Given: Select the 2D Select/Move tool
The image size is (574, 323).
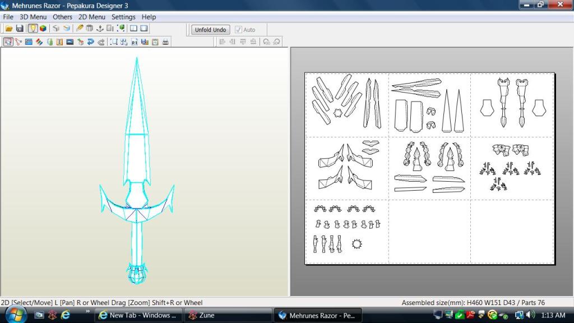Looking at the screenshot, I should pos(8,41).
